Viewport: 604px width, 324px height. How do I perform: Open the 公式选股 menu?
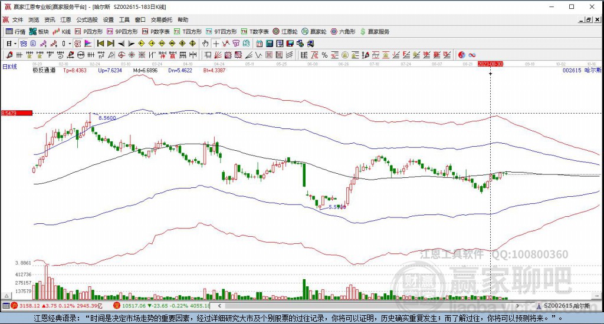click(87, 19)
